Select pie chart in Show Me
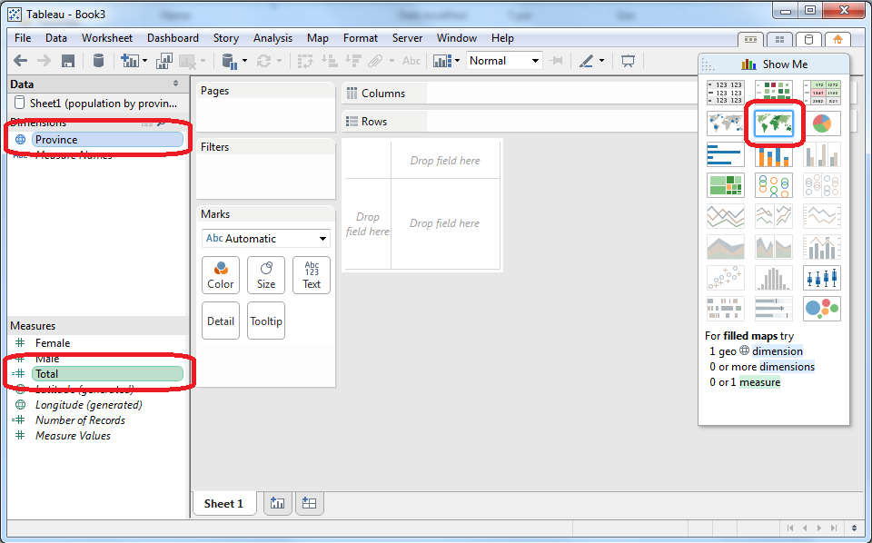The height and width of the screenshot is (543, 872). (822, 123)
